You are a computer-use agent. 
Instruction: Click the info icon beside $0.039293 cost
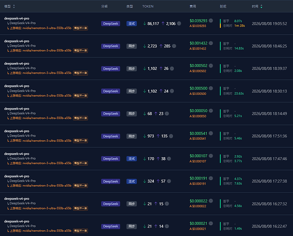pos(211,21)
